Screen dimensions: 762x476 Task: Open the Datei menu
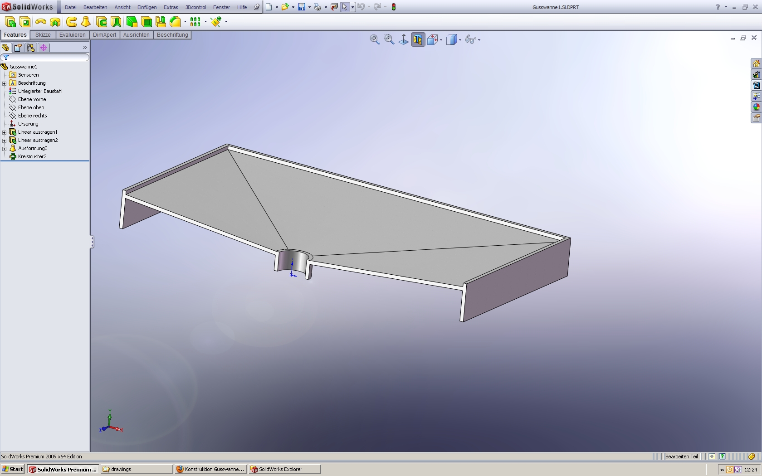[x=70, y=7]
